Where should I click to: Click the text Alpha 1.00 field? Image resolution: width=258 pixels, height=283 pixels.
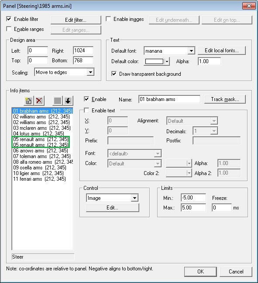(209, 61)
